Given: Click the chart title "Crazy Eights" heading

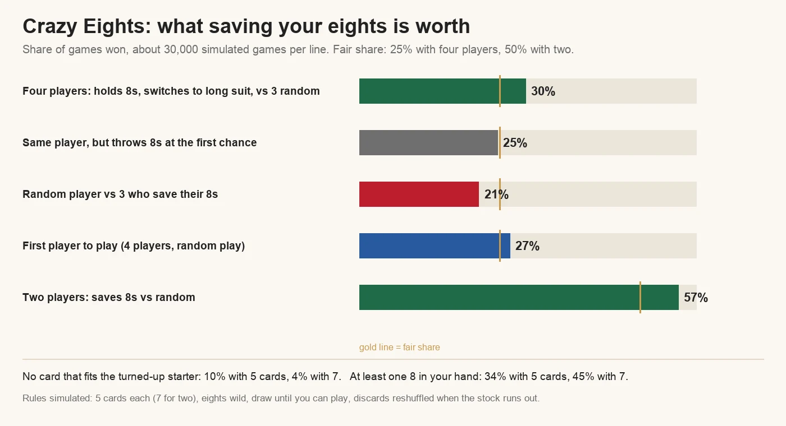Looking at the screenshot, I should coord(246,26).
